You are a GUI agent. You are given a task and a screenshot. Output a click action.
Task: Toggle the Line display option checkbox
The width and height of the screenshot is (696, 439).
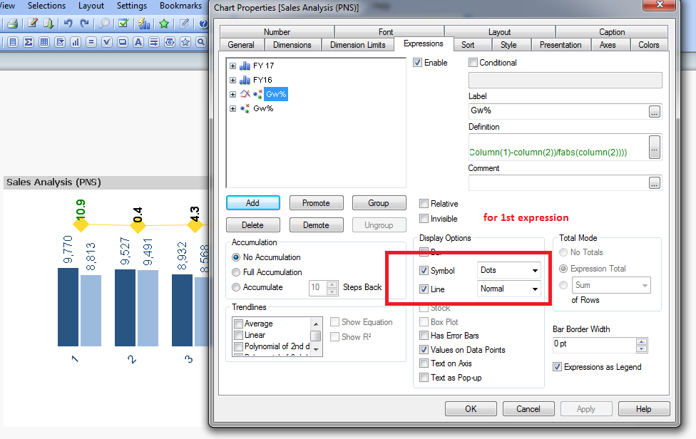pyautogui.click(x=424, y=289)
